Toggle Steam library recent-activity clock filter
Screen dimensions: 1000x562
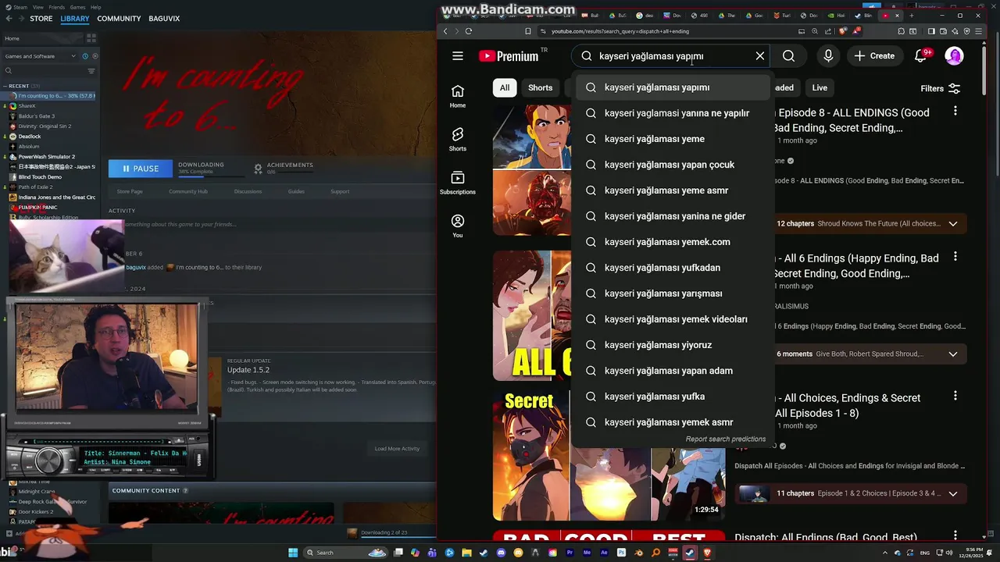85,56
